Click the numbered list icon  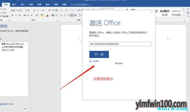coord(66,10)
